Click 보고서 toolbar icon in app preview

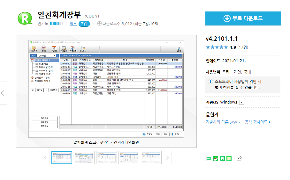[x=83, y=49]
